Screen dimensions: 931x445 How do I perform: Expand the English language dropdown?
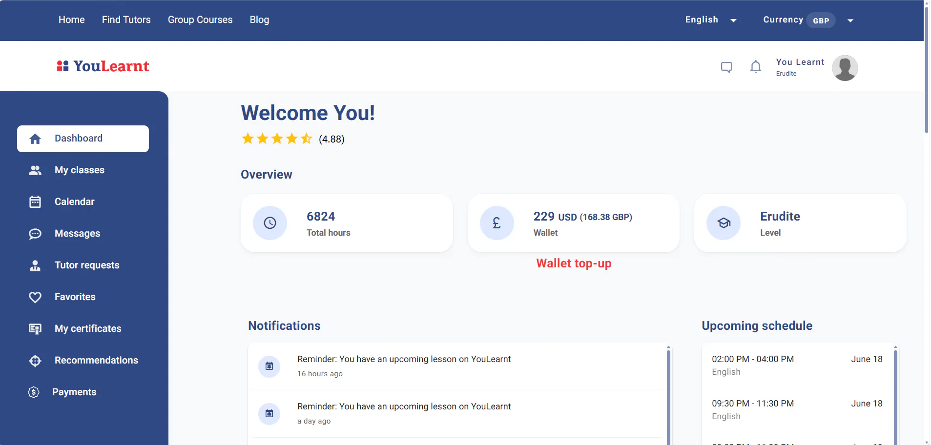pos(711,20)
